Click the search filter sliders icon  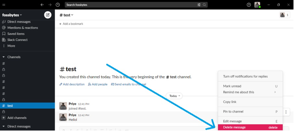[x=199, y=5]
